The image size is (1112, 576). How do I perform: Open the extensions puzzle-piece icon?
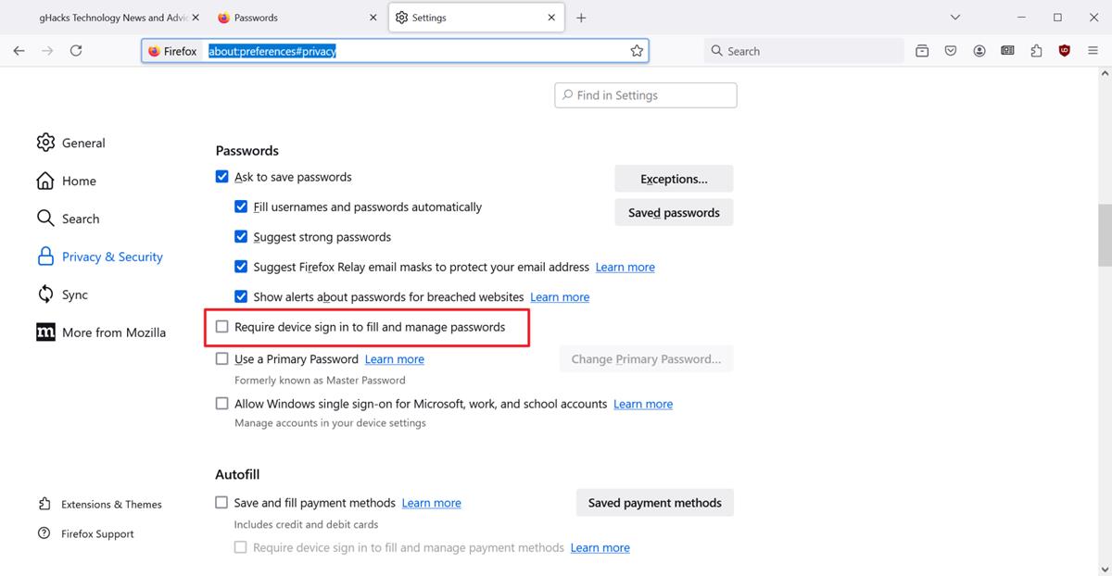point(1035,51)
